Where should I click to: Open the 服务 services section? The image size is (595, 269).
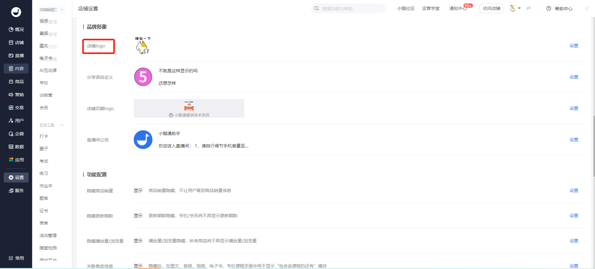point(16,191)
